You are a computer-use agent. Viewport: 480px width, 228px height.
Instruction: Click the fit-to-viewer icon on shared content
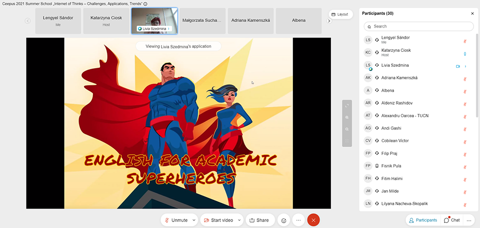coord(347,105)
